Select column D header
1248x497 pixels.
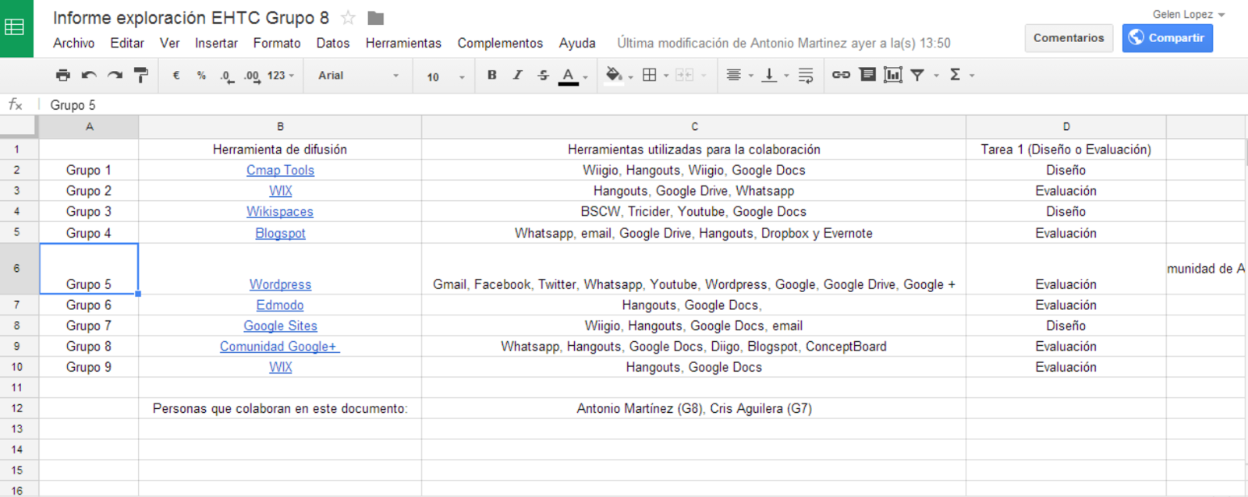click(1066, 127)
